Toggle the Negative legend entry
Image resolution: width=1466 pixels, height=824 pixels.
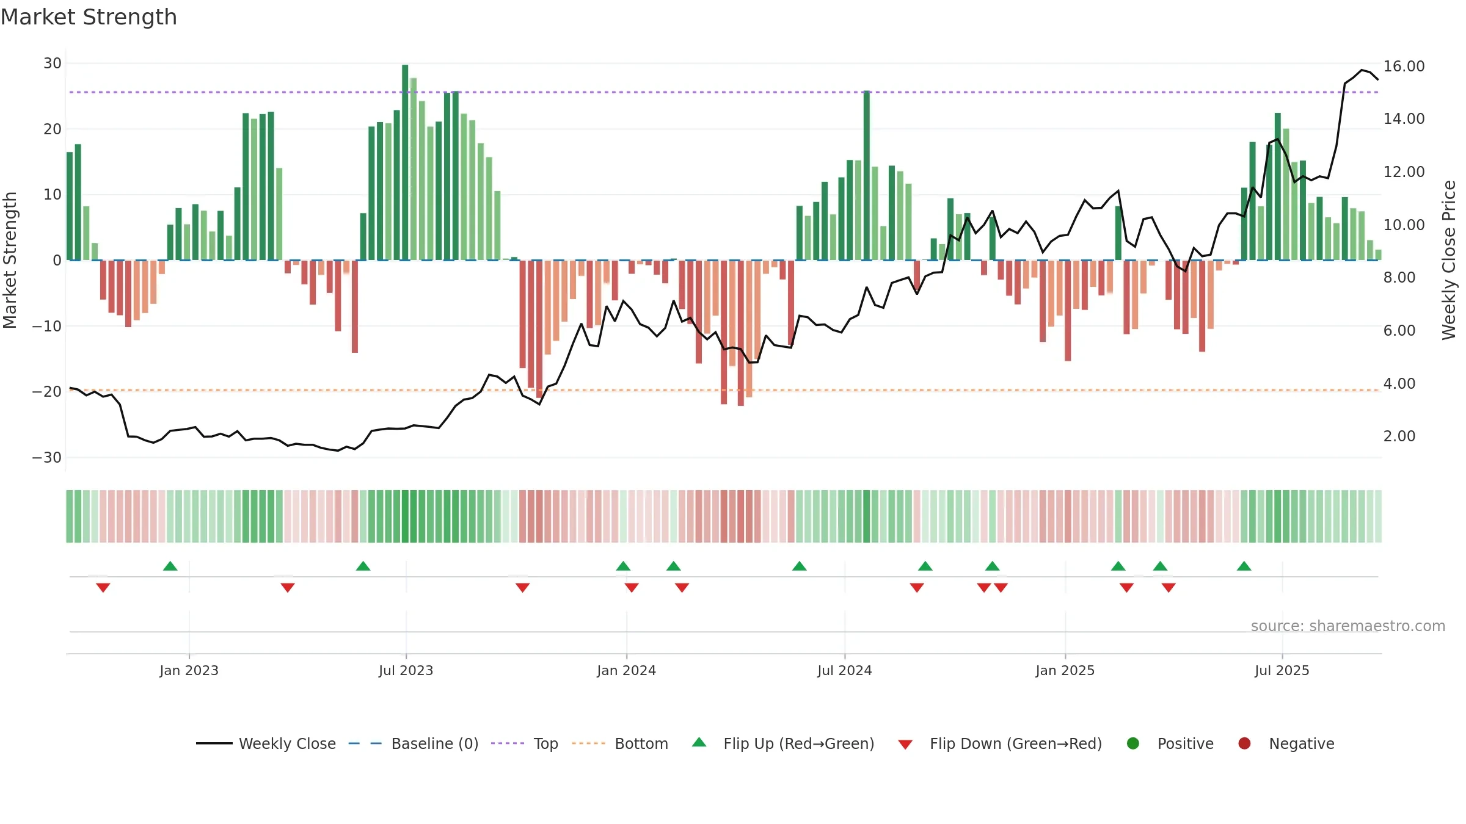tap(1286, 743)
